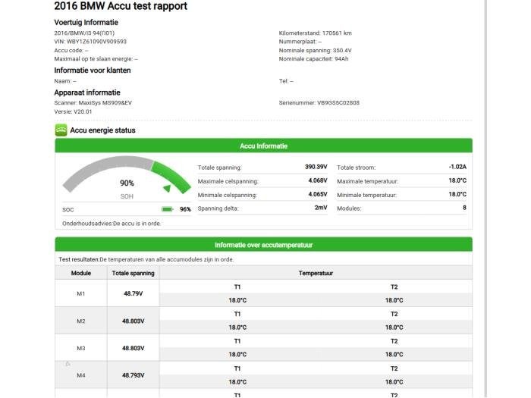Click the page's vertical scrollbar
The width and height of the screenshot is (531, 398).
pyautogui.click(x=485, y=199)
